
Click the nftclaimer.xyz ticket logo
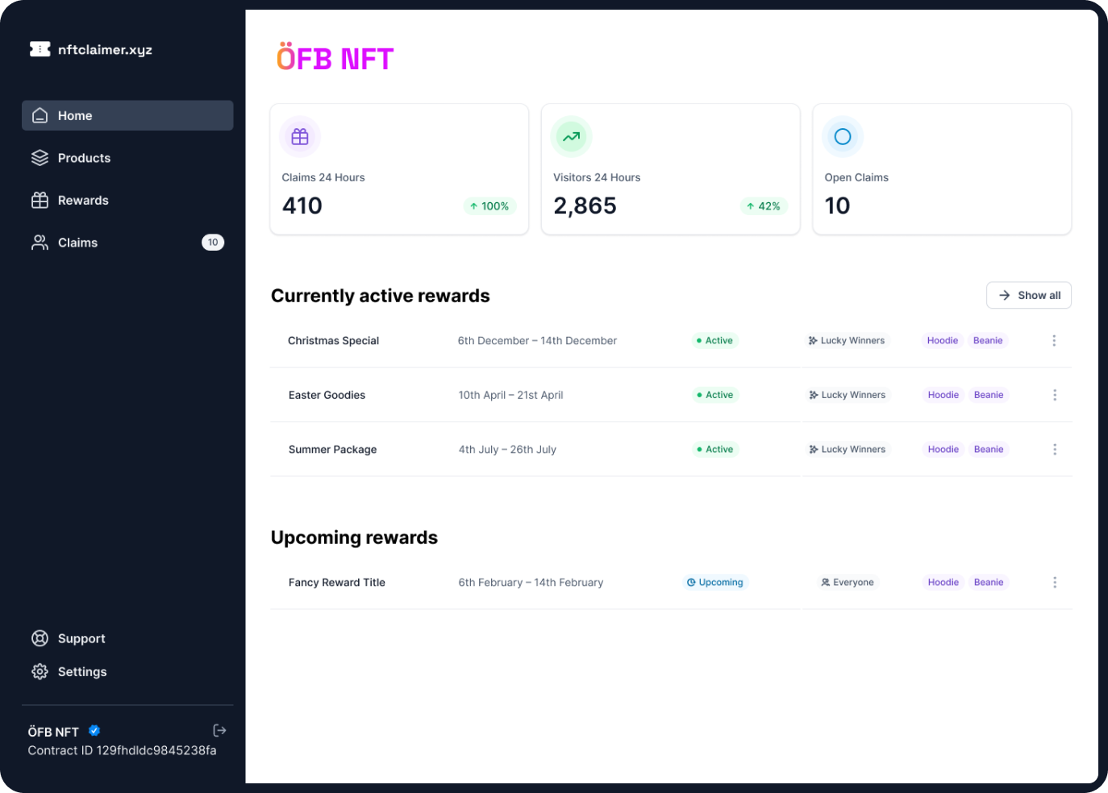pyautogui.click(x=40, y=49)
